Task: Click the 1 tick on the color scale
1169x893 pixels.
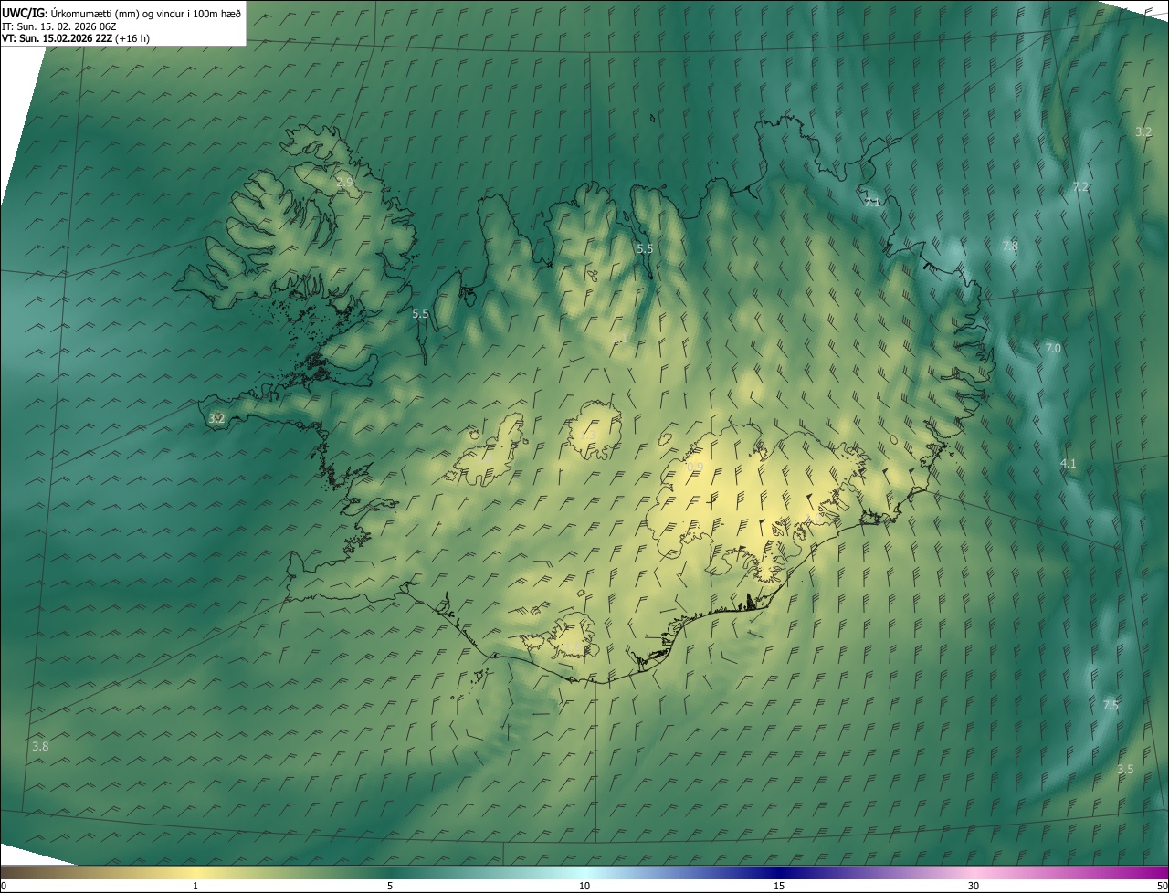Action: [195, 887]
